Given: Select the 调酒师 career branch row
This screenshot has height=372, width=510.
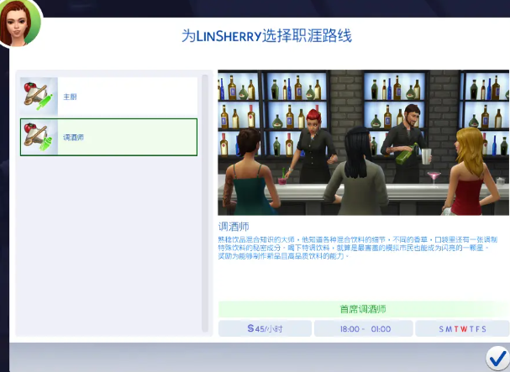Looking at the screenshot, I should coord(108,137).
